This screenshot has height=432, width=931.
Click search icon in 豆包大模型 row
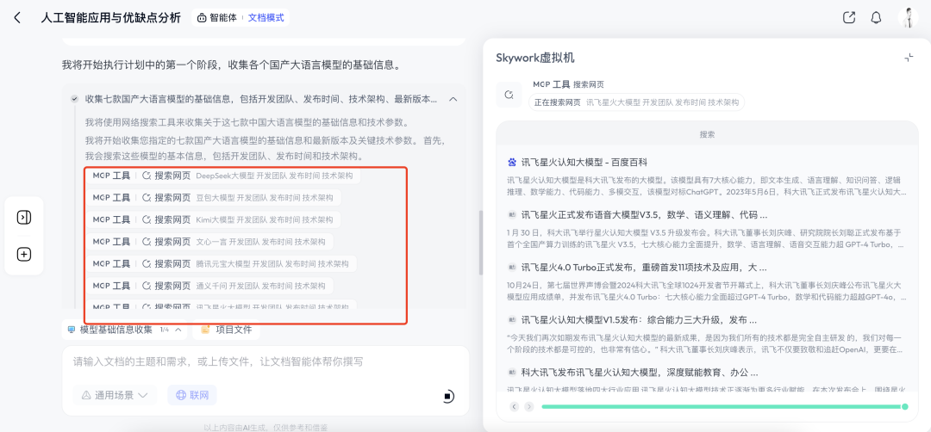[147, 198]
